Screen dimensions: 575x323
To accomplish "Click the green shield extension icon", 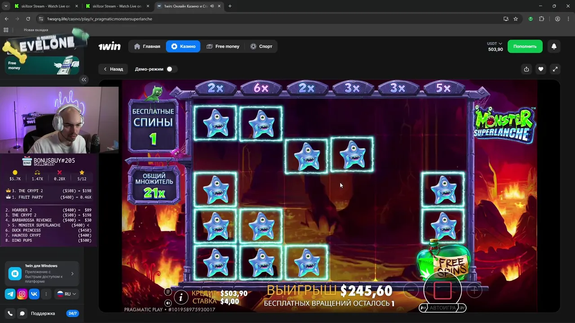I will pyautogui.click(x=531, y=19).
